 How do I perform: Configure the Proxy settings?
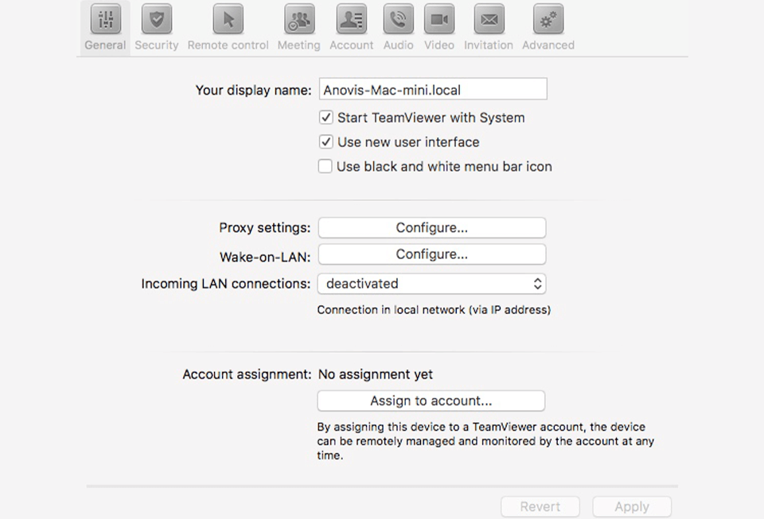click(x=431, y=227)
